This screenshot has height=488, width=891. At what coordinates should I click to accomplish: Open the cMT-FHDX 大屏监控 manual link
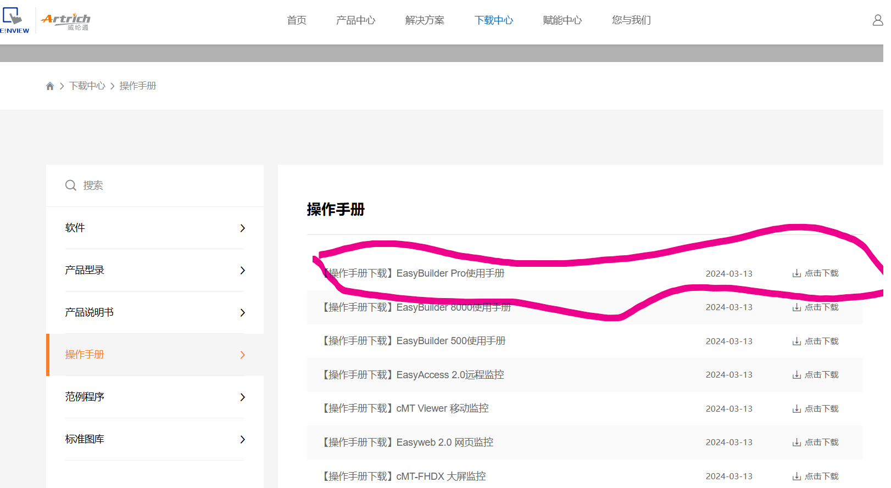(x=405, y=476)
